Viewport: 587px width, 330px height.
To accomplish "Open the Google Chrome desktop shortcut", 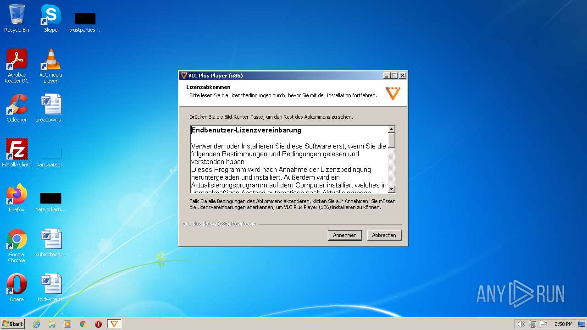I will pyautogui.click(x=17, y=246).
